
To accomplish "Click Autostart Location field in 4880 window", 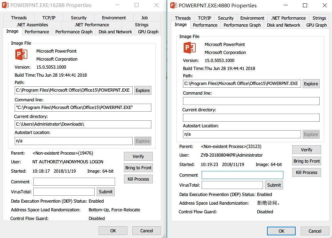I will [242, 134].
